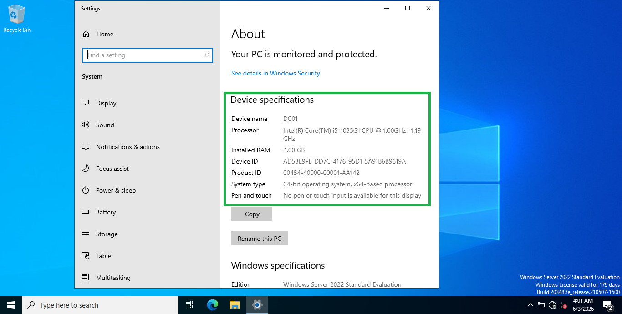The image size is (622, 314).
Task: Select the Battery icon
Action: (86, 212)
